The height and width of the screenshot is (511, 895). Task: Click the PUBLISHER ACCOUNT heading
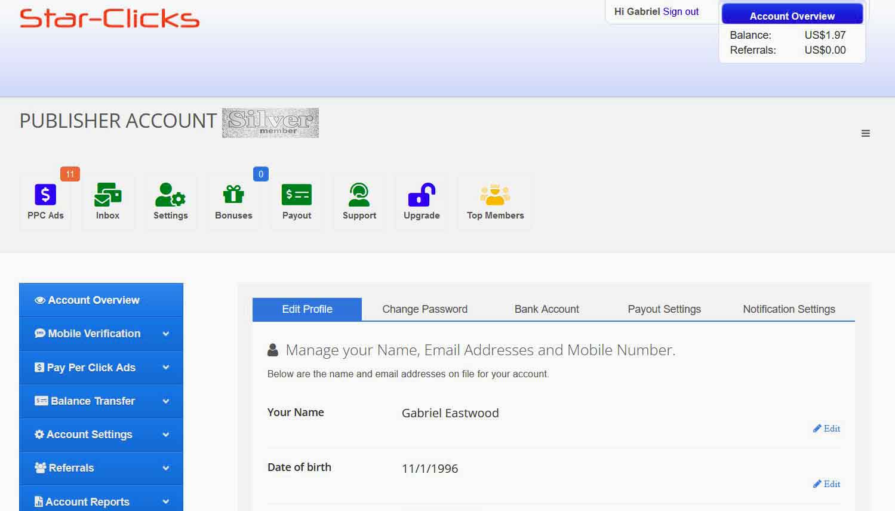pos(118,121)
